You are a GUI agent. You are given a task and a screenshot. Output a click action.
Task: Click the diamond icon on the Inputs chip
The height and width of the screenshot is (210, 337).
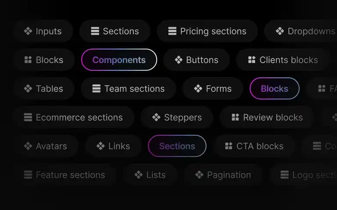tap(28, 31)
